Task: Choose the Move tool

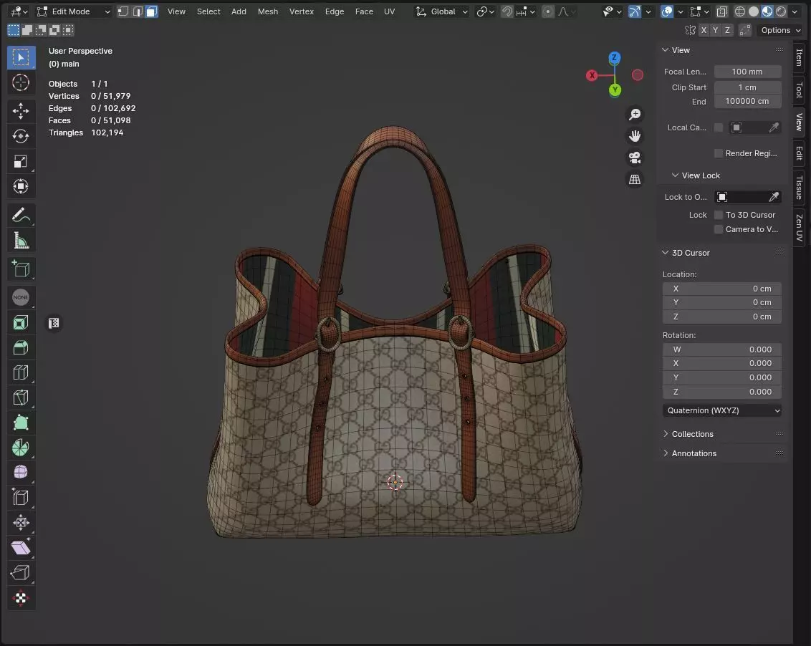Action: tap(21, 111)
